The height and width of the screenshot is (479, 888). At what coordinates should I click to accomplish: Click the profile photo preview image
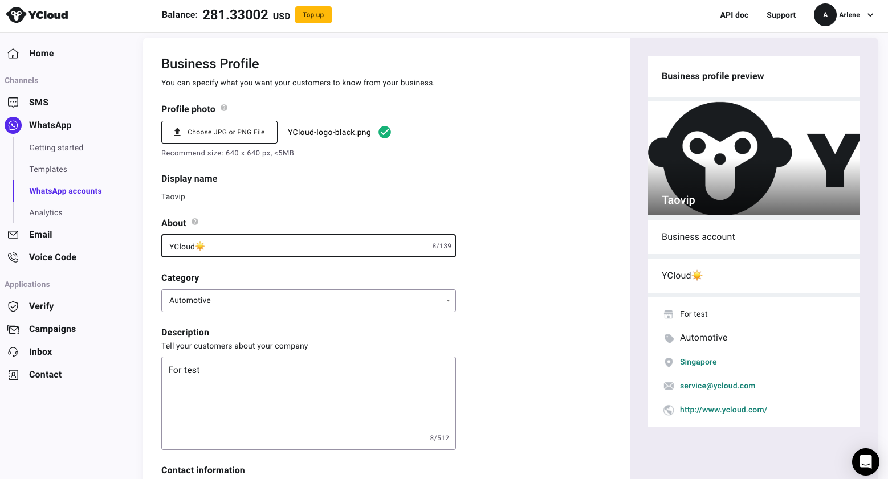pos(754,158)
